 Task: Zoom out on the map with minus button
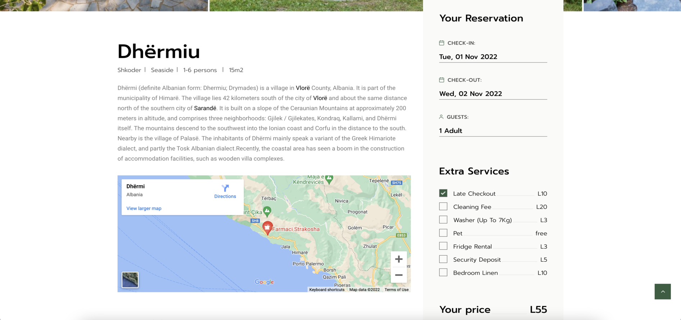click(x=399, y=275)
